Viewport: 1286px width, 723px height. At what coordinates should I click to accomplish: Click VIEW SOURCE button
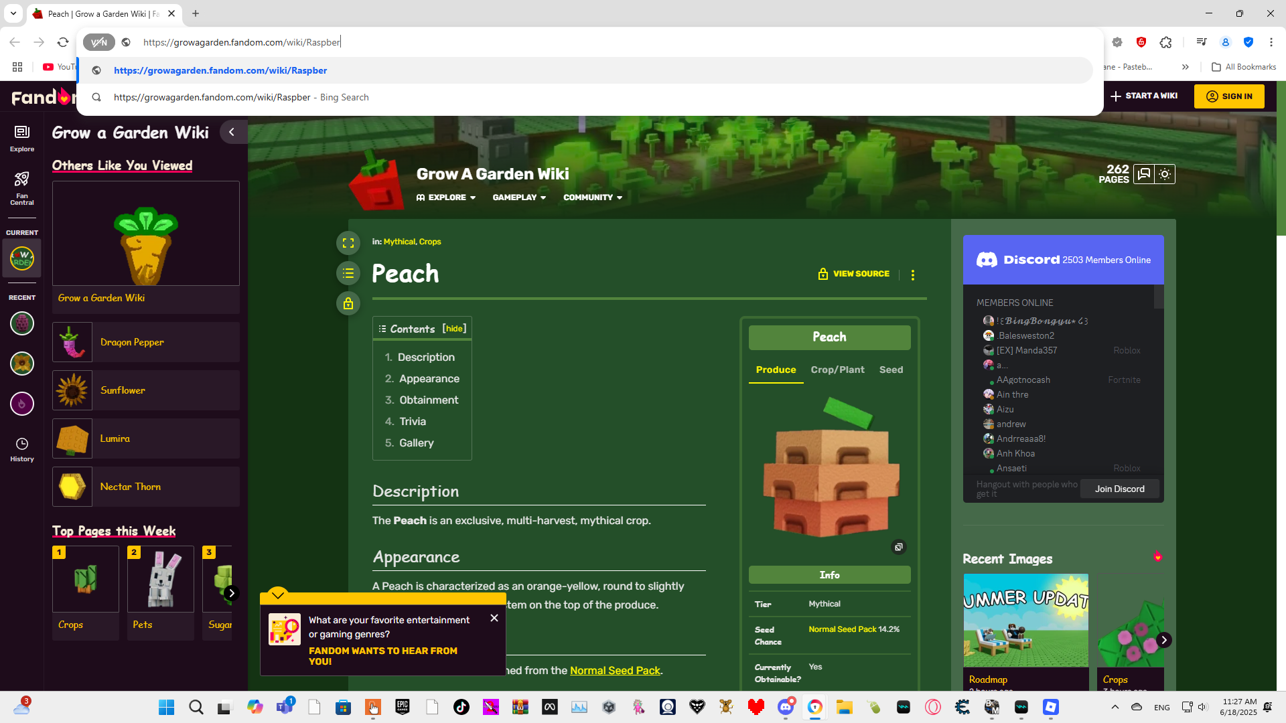pyautogui.click(x=854, y=274)
